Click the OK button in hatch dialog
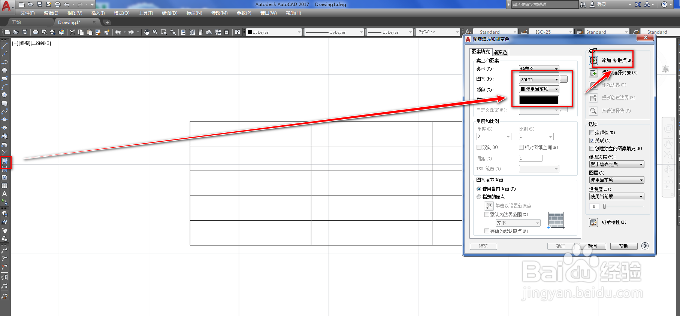This screenshot has height=316, width=680. coord(560,246)
